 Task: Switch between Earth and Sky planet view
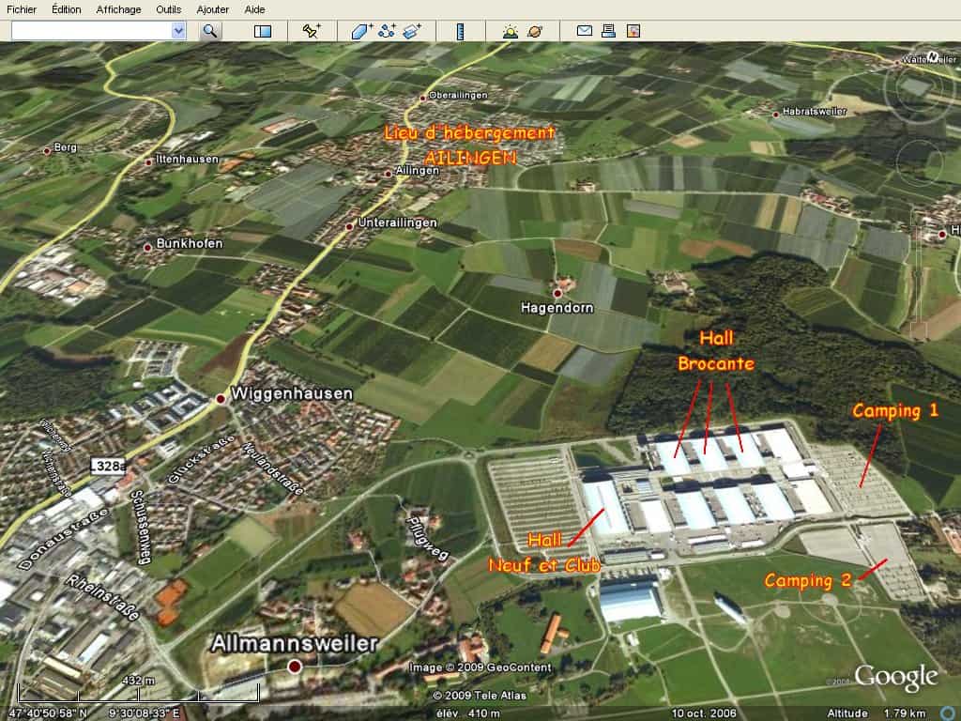(x=535, y=31)
